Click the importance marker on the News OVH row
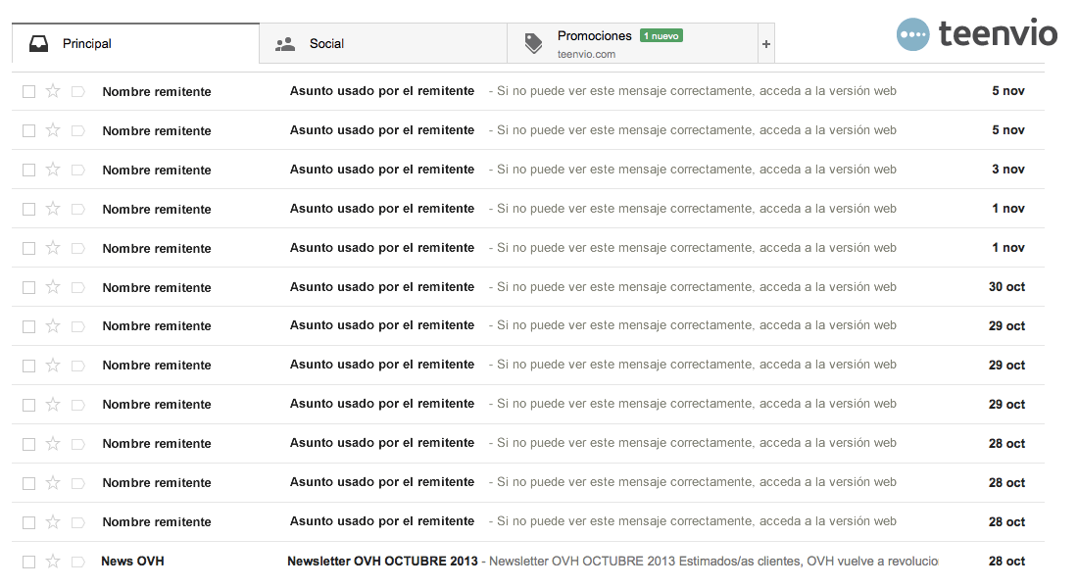The width and height of the screenshot is (1078, 588). [77, 561]
